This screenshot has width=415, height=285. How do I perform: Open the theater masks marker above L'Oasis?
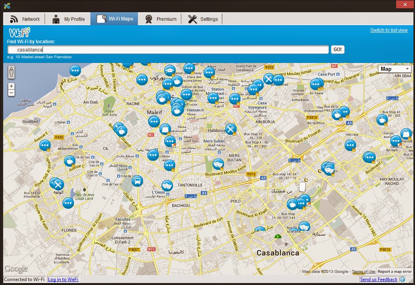coord(167,186)
